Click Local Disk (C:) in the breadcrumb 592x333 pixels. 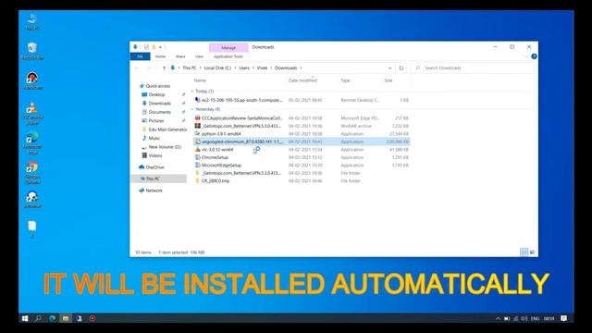coord(217,68)
